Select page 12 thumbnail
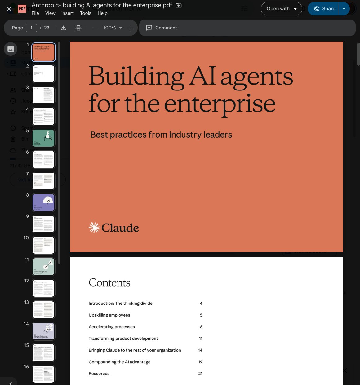The width and height of the screenshot is (360, 385). tap(43, 288)
